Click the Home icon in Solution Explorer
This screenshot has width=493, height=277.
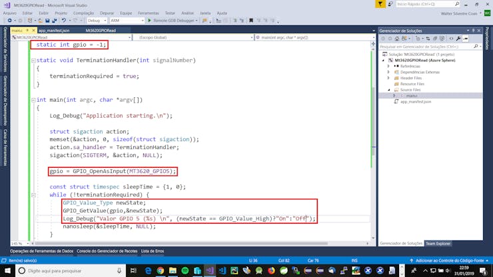(397, 39)
